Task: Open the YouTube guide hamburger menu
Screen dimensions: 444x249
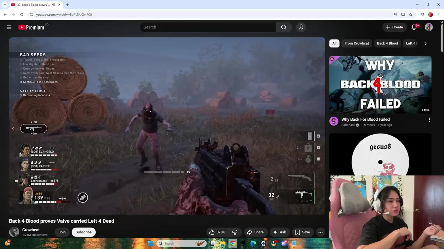Action: pyautogui.click(x=9, y=27)
